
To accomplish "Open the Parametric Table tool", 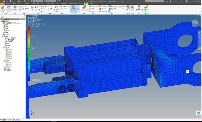I will tap(9, 9).
